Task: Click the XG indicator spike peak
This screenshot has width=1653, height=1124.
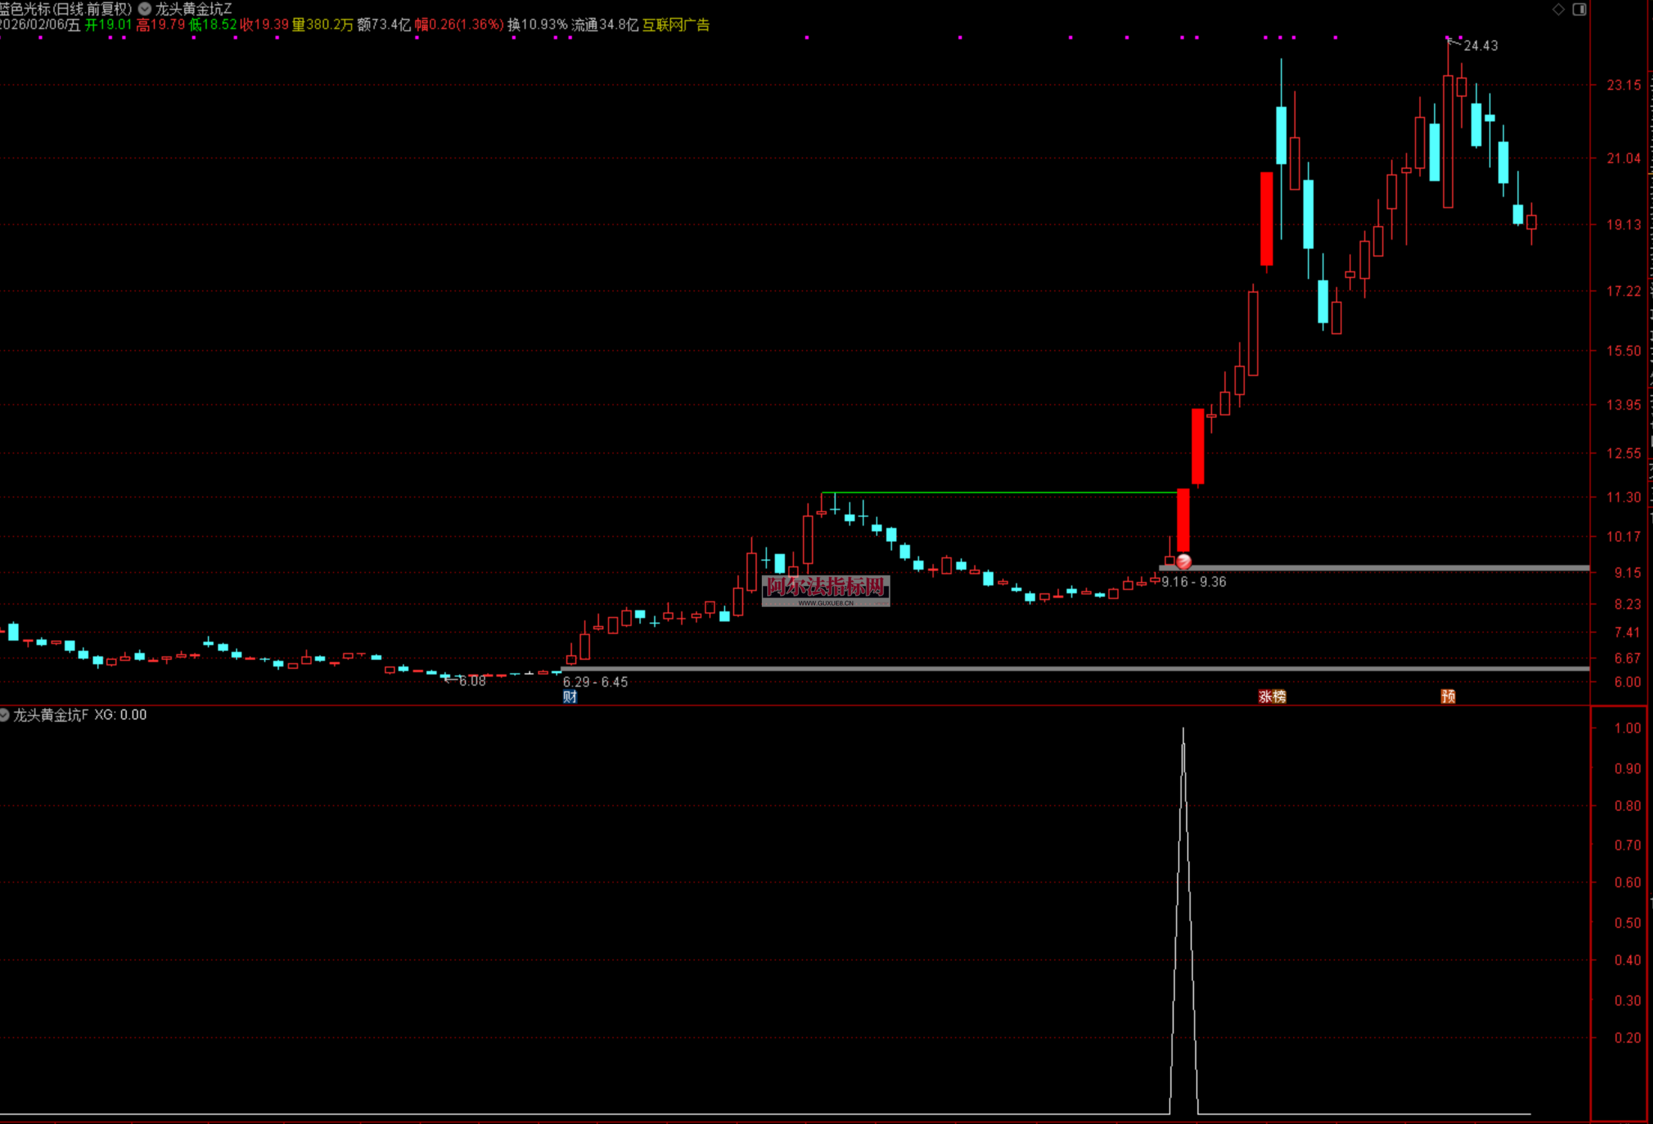Action: coord(1184,729)
